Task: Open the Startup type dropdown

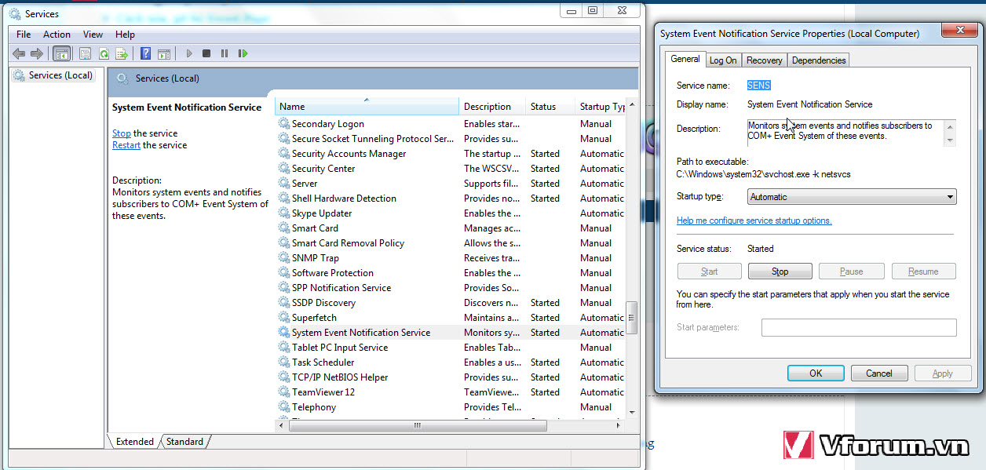Action: pyautogui.click(x=852, y=197)
